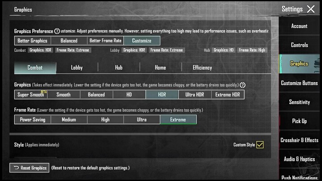
Task: Toggle the Custom Style checkbox
Action: 260,145
